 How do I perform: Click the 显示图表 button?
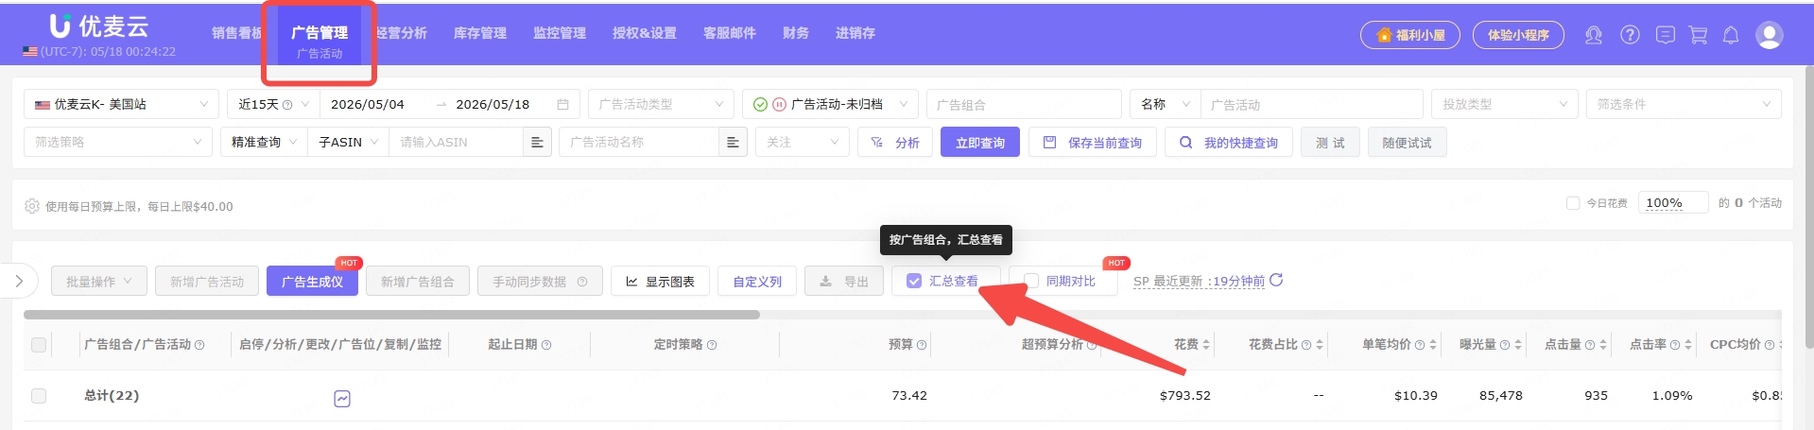[x=661, y=281]
